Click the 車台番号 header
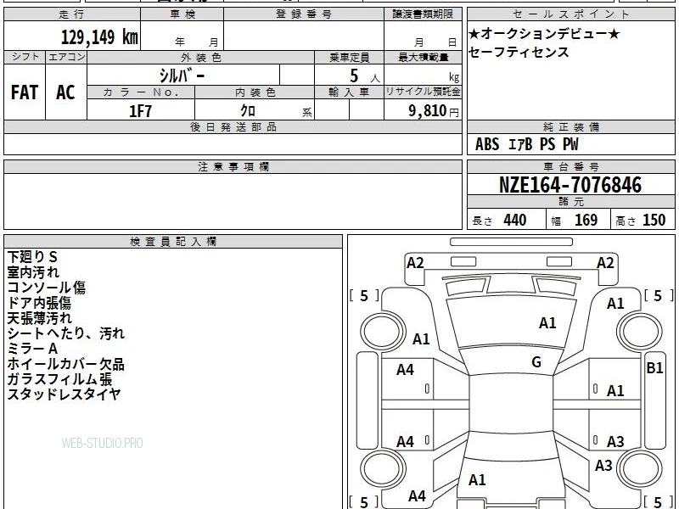Viewport: 679px width, 509px height. pyautogui.click(x=571, y=166)
